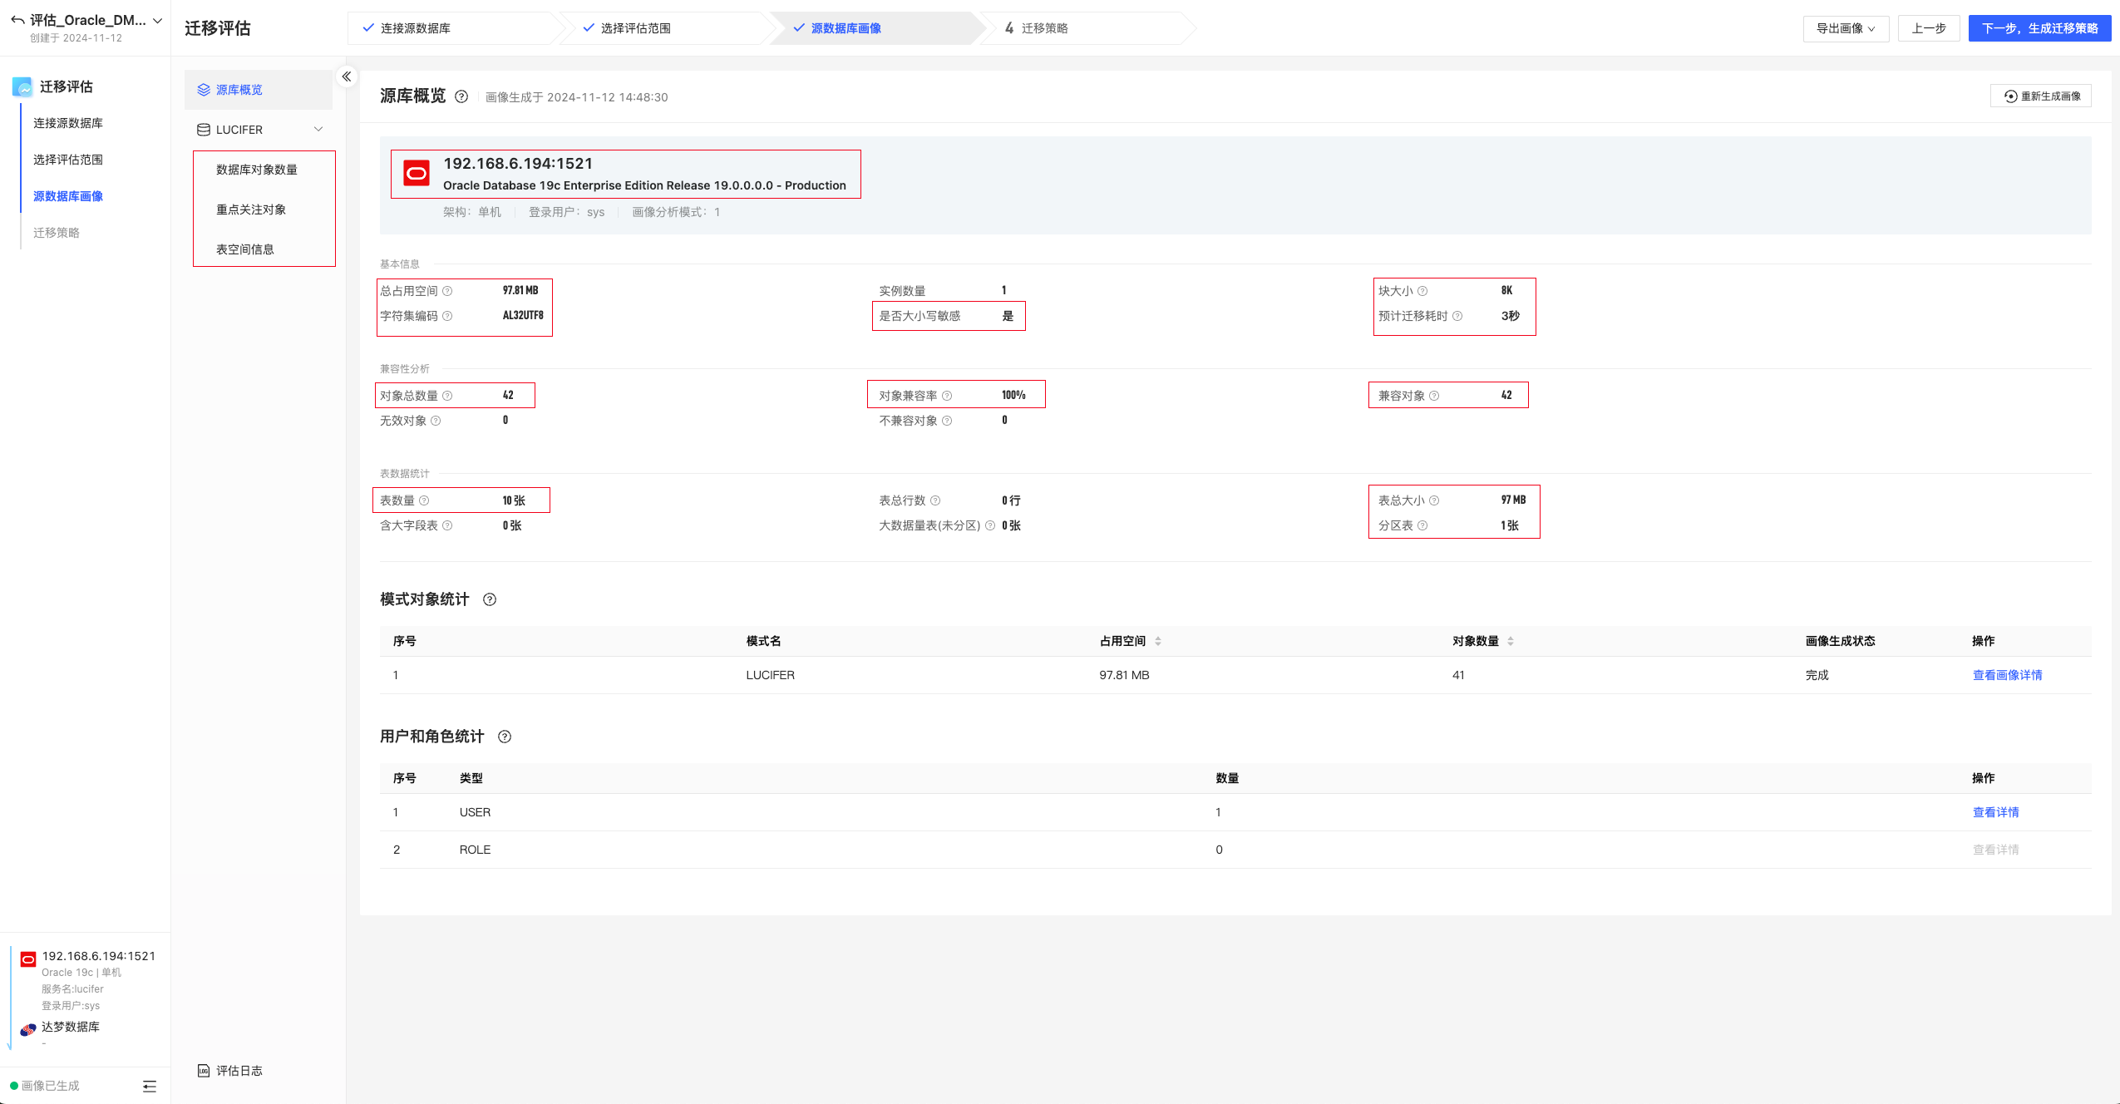Open project name dropdown chevron
This screenshot has width=2120, height=1104.
pyautogui.click(x=158, y=21)
